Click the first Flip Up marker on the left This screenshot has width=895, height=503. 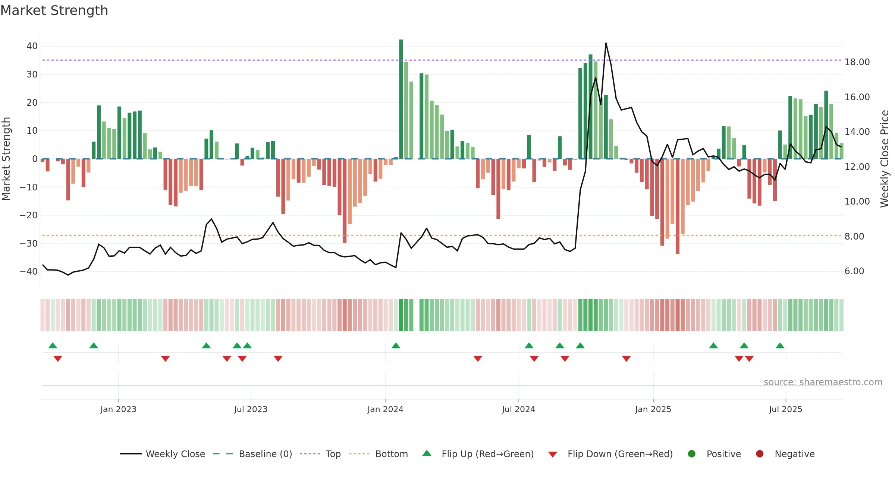pos(53,345)
